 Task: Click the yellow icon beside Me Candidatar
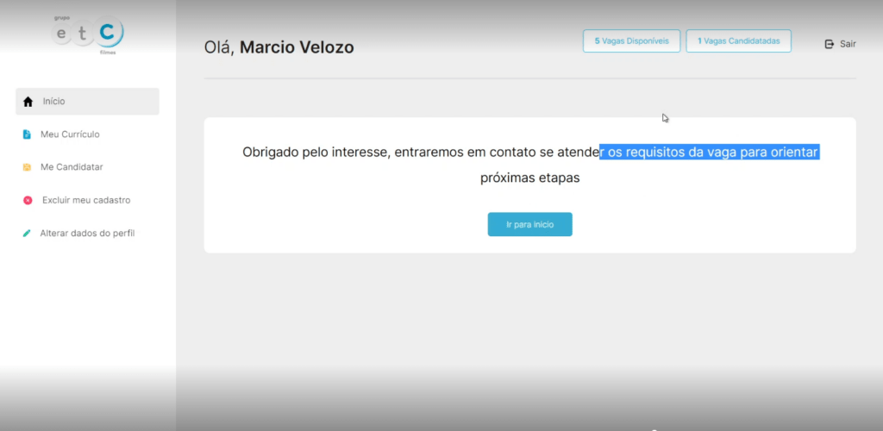click(27, 167)
